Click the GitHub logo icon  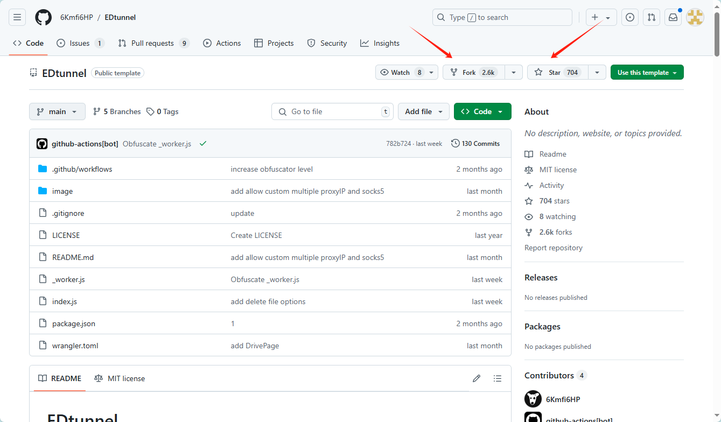click(x=44, y=17)
